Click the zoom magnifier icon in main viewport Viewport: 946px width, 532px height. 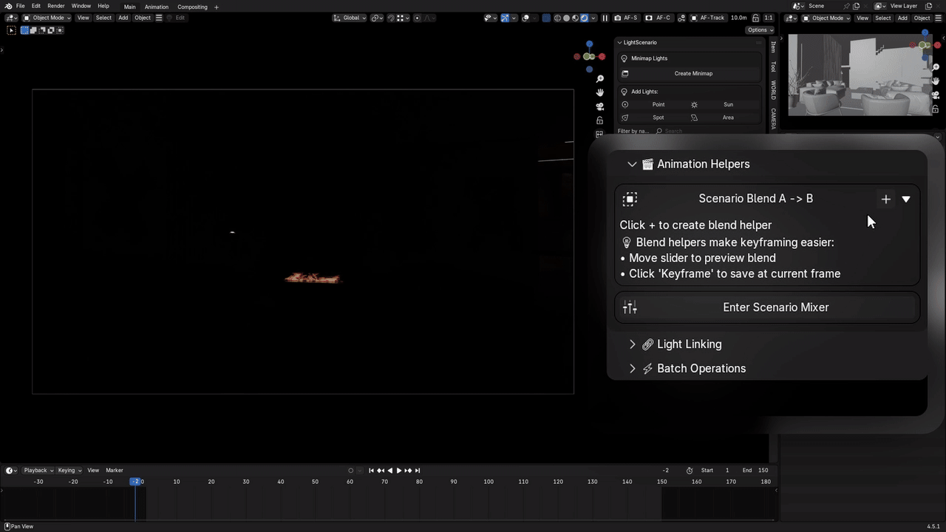click(x=600, y=78)
